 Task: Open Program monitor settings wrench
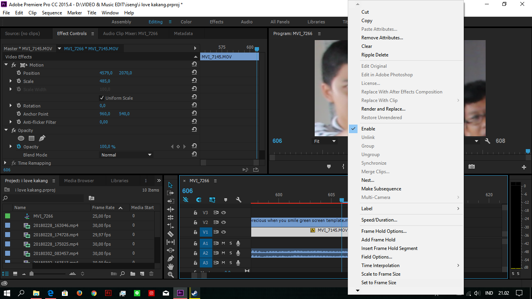(x=487, y=141)
